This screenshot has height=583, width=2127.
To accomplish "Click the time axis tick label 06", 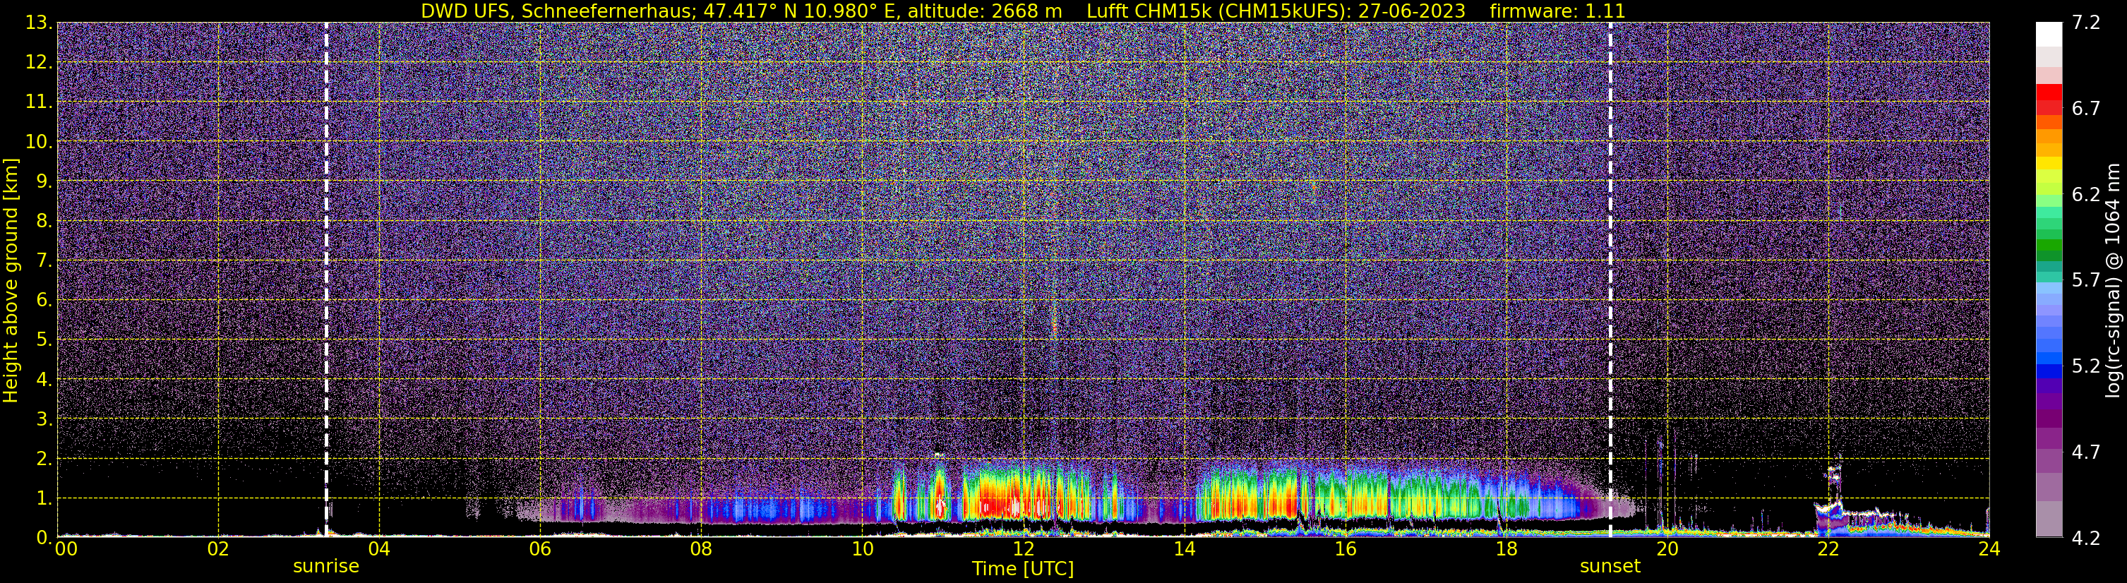I will tap(540, 549).
